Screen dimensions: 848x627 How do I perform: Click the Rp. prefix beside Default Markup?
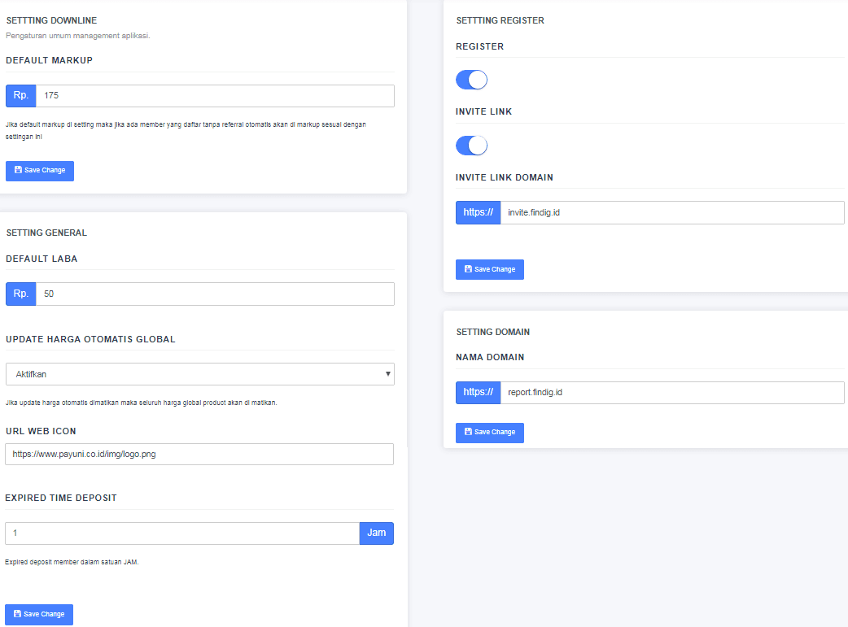tap(21, 96)
